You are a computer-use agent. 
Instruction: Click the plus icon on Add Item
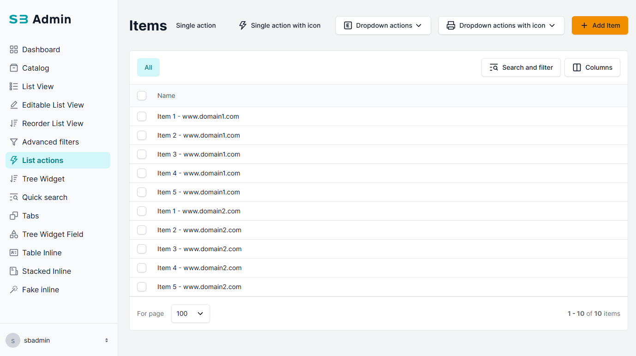point(584,25)
